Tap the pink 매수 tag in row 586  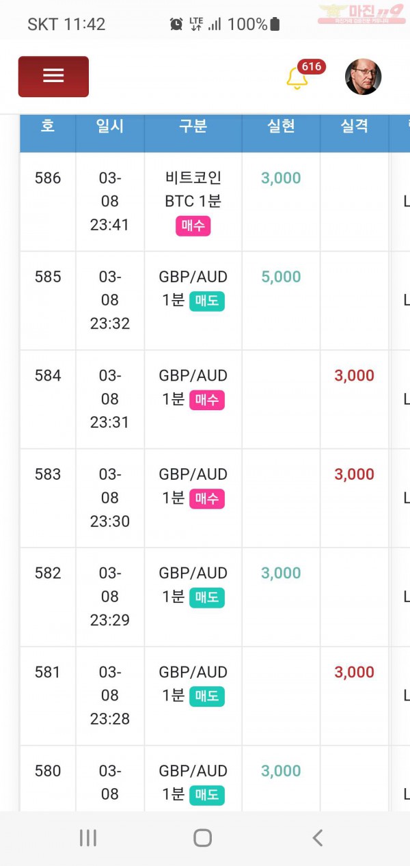tap(193, 226)
